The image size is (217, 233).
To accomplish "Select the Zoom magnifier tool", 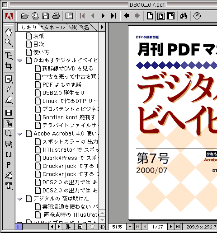I will pyautogui.click(x=9, y=43).
